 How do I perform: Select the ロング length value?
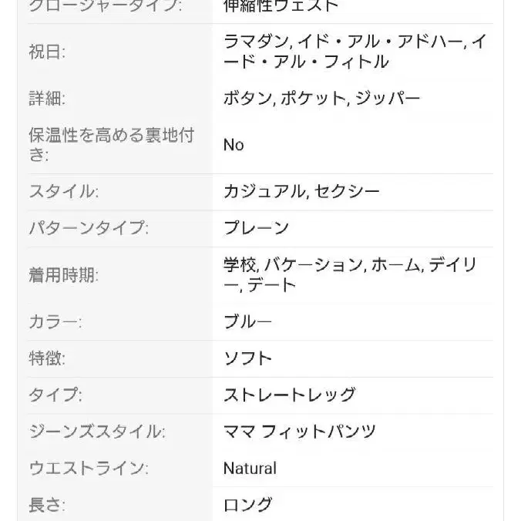click(x=247, y=505)
